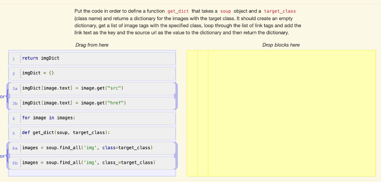Click the line number label 6b

click(15, 163)
